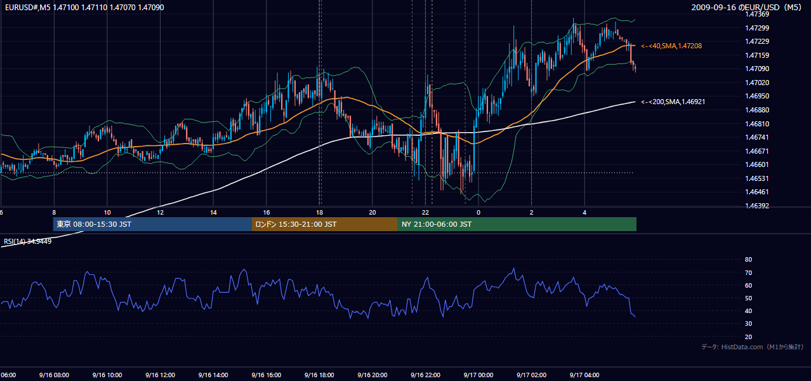Click the RSI scale level 70
811x381 pixels.
[748, 272]
